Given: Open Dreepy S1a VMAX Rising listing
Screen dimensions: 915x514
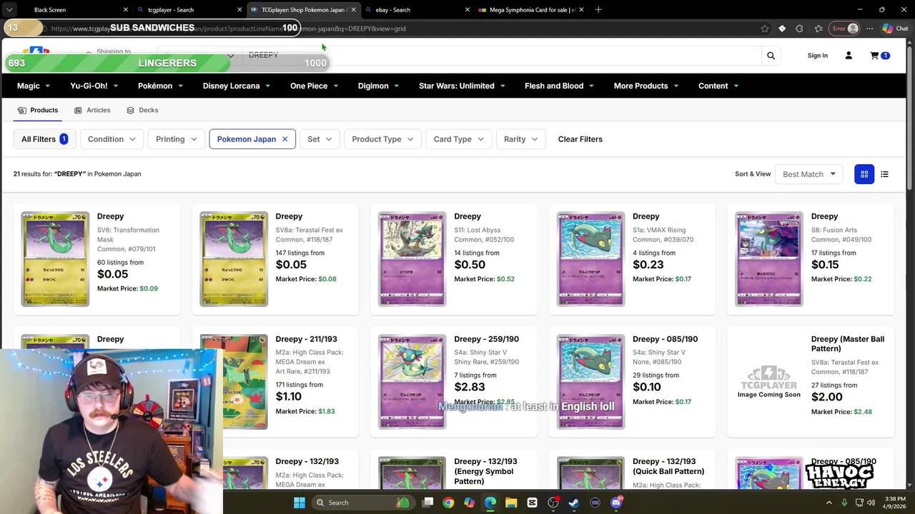Looking at the screenshot, I should pos(632,259).
